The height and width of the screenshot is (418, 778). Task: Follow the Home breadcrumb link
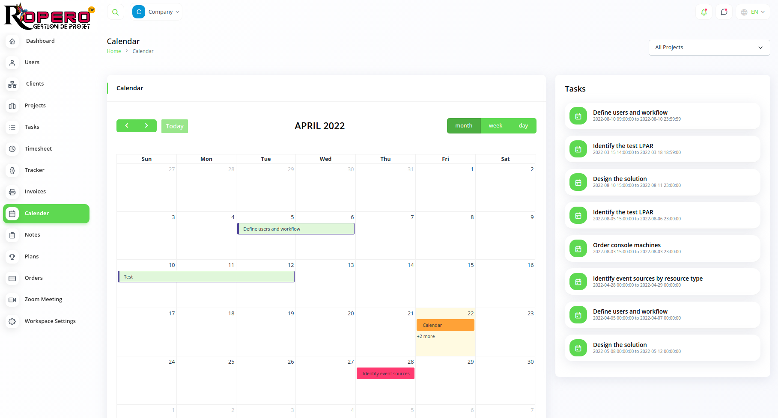[x=114, y=51]
